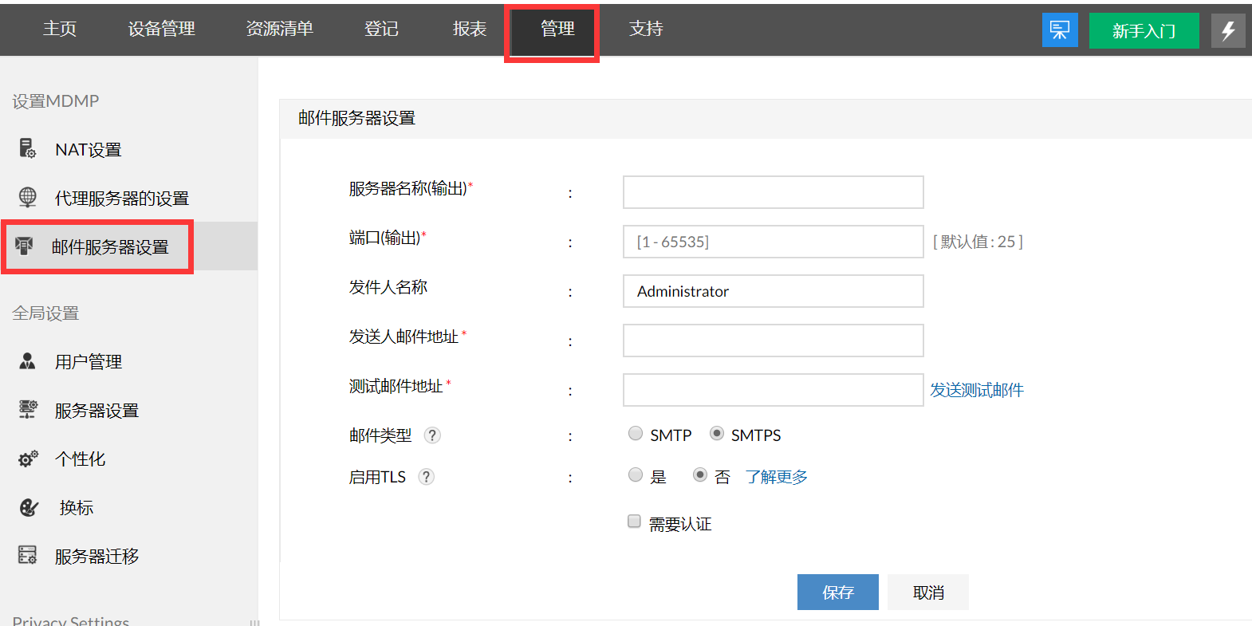Select the SMTP mail type radio

click(636, 433)
